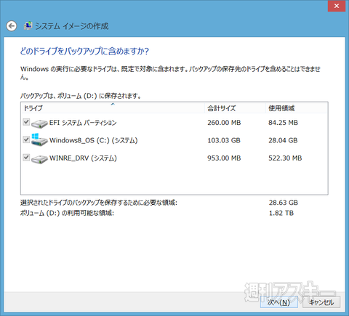Click the 1.82 TB available space value
Image resolution: width=349 pixels, height=316 pixels.
pyautogui.click(x=281, y=213)
